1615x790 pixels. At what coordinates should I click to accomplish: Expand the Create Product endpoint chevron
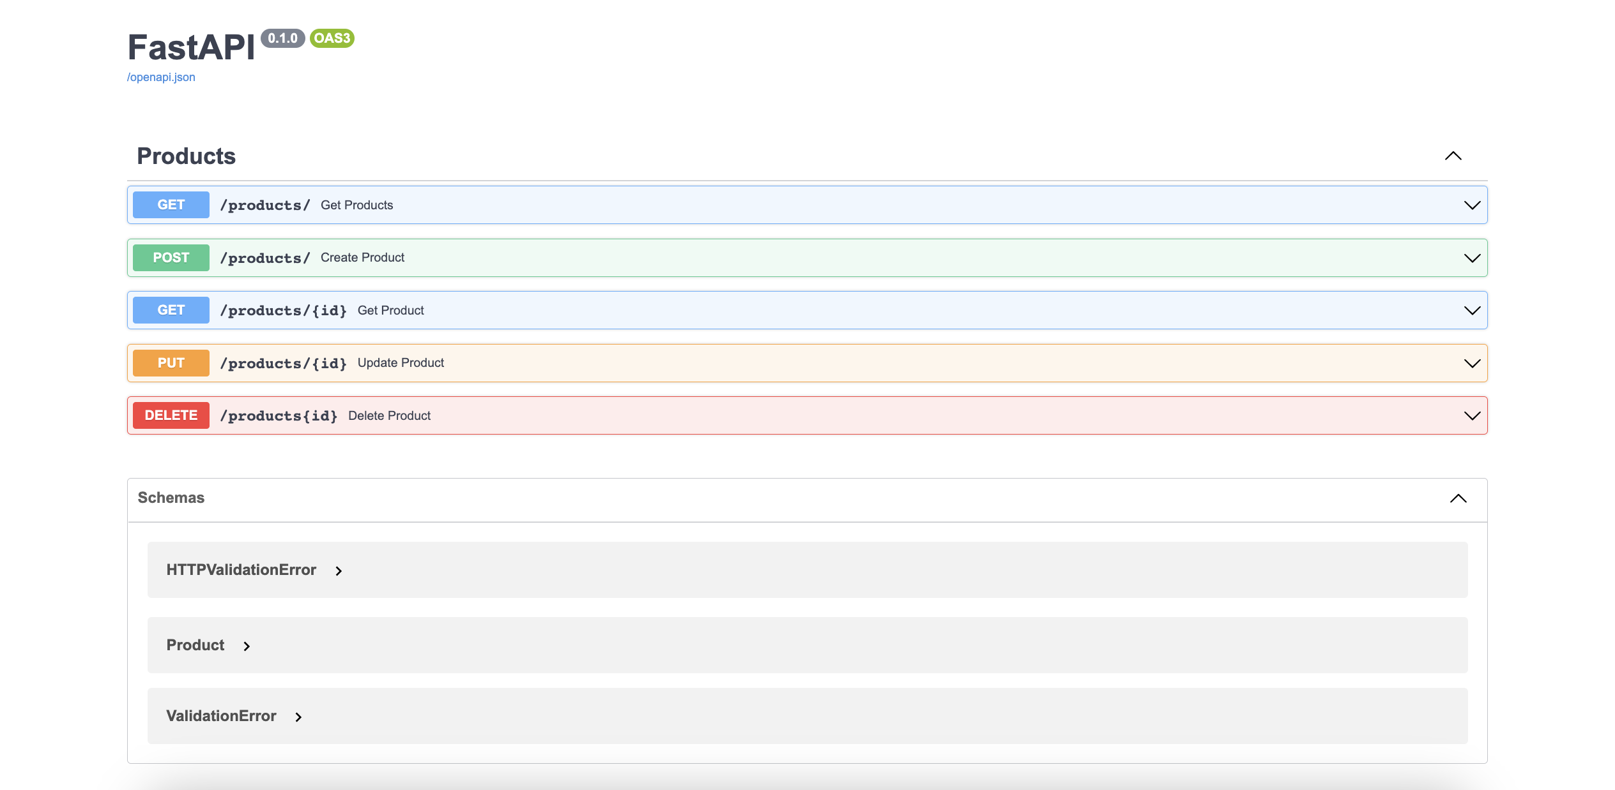(x=1472, y=258)
